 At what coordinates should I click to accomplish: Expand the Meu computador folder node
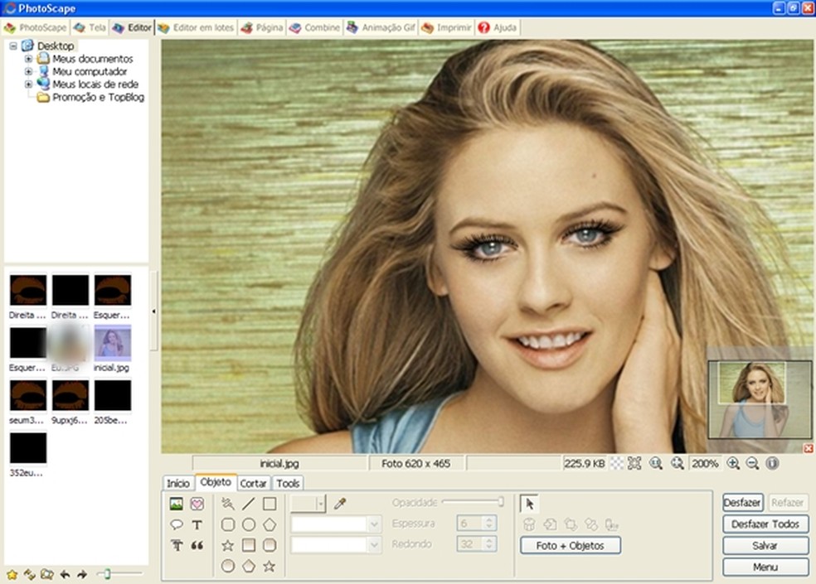[29, 71]
